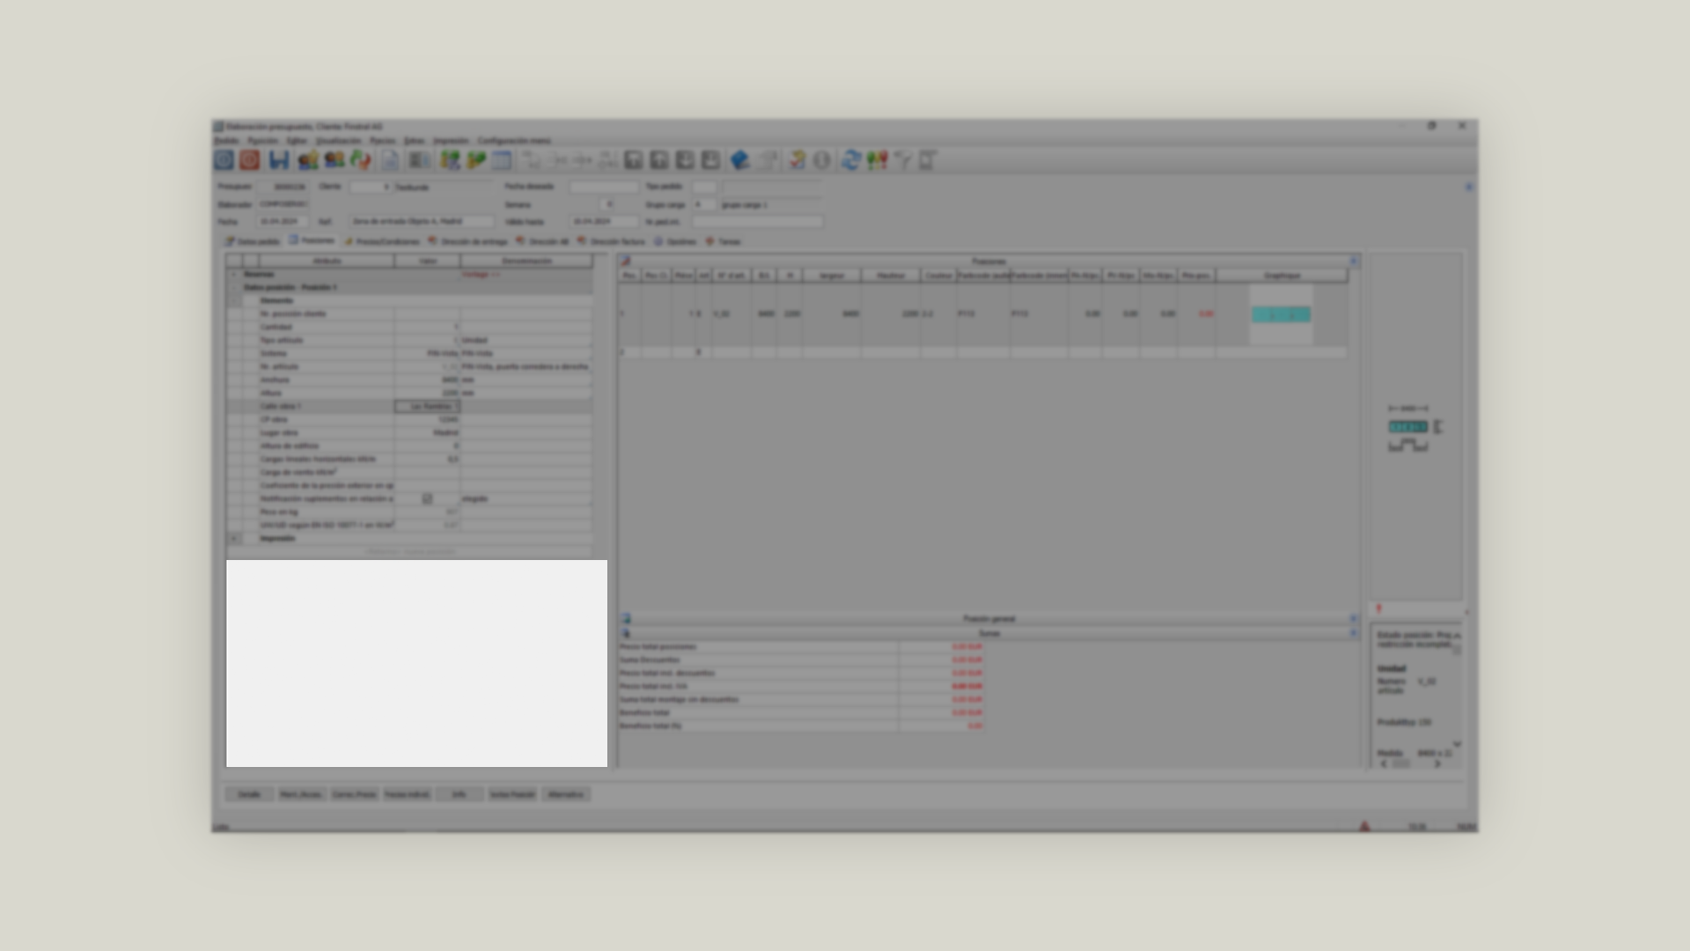This screenshot has height=951, width=1690.
Task: Click the Lugar obra value cell Madrid
Action: click(427, 433)
